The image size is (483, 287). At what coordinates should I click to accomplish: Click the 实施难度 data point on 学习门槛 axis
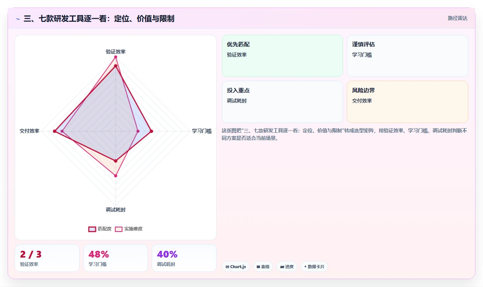coord(138,131)
